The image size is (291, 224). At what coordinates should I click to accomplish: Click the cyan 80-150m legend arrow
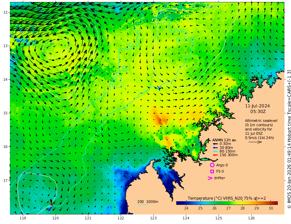[x=215, y=151]
